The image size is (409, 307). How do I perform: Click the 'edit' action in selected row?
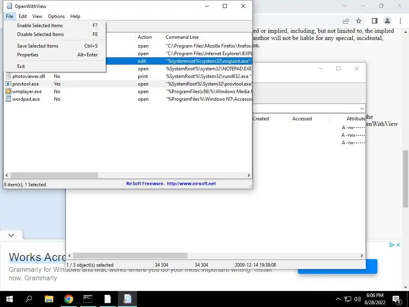pyautogui.click(x=142, y=61)
